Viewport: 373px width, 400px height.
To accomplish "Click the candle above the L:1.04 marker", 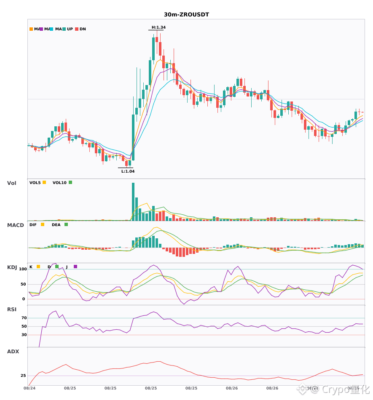I will pyautogui.click(x=126, y=163).
